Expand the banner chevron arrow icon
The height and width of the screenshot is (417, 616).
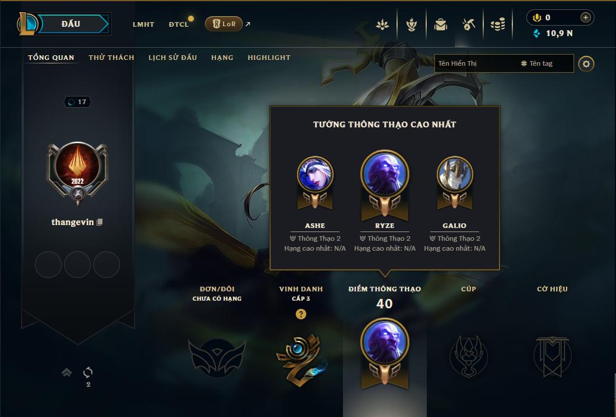pos(67,372)
